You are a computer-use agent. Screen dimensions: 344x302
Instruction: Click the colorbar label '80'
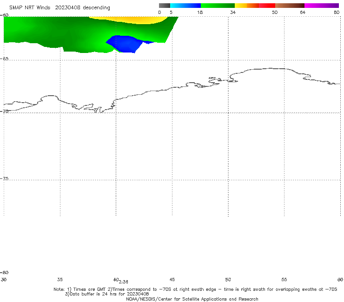tap(337, 13)
